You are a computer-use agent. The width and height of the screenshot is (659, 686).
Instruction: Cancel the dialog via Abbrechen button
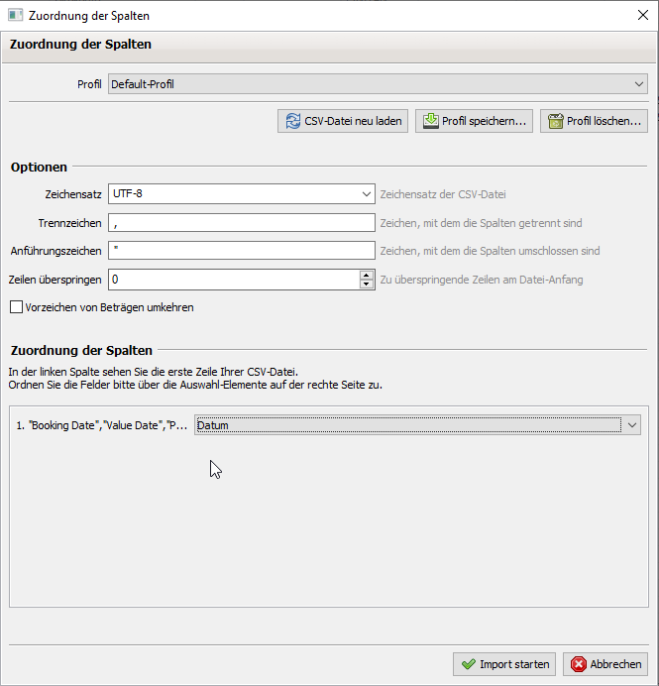605,664
